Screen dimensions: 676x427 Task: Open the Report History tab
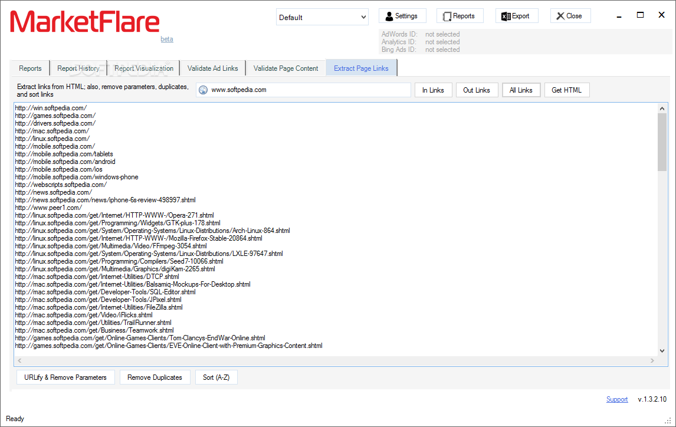pos(78,68)
